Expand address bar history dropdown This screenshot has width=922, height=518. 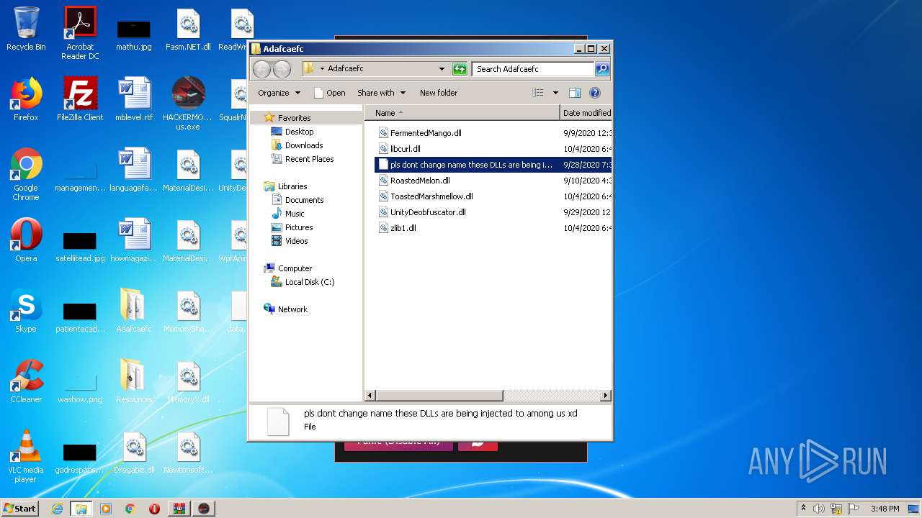tap(442, 69)
